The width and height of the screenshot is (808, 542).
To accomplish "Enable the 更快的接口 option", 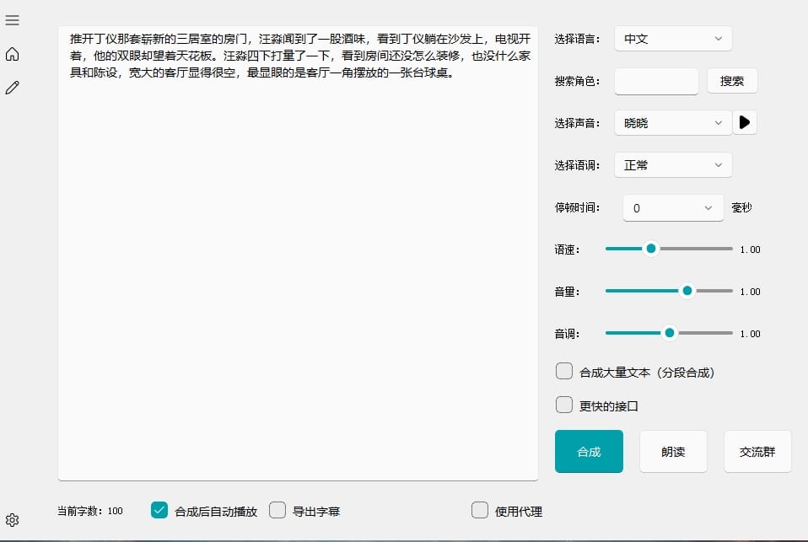I will (563, 405).
